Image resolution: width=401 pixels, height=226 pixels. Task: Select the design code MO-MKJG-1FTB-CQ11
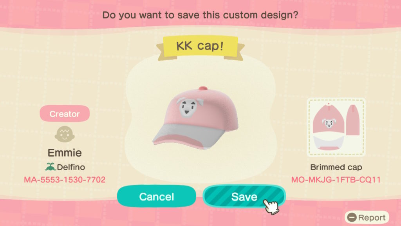336,180
